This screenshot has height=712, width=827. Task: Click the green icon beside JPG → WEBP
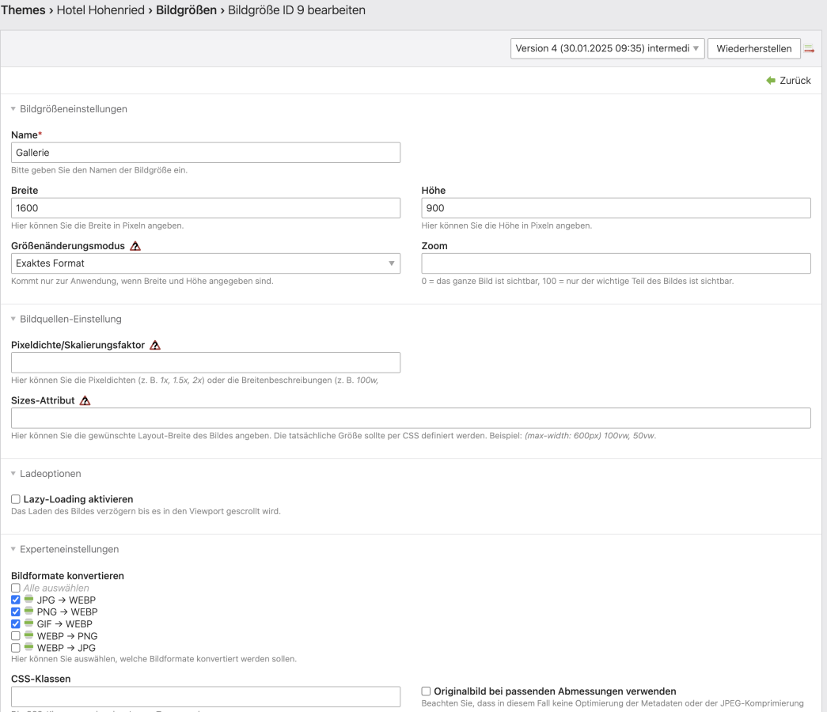point(29,600)
